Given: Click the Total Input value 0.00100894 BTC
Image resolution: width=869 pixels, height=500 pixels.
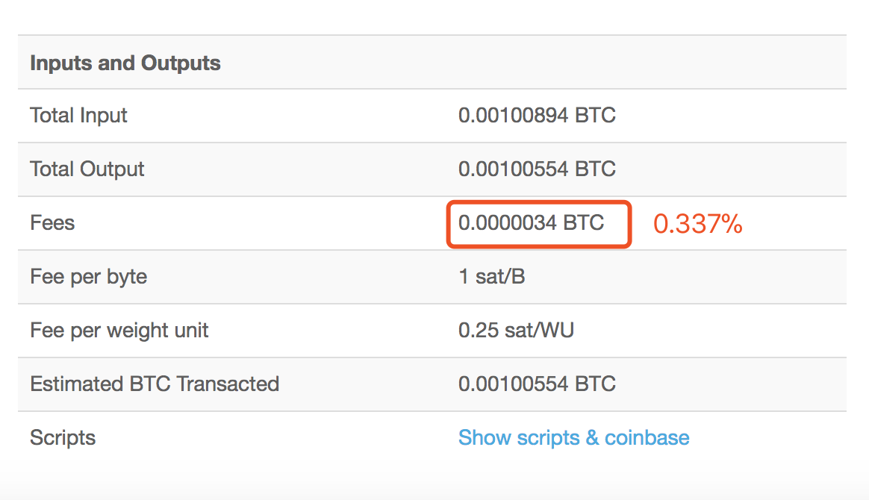Looking at the screenshot, I should (x=537, y=115).
